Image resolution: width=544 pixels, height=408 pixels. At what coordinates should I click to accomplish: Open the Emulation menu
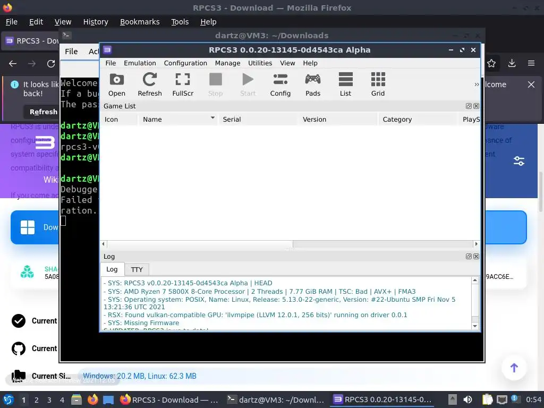[x=140, y=63]
